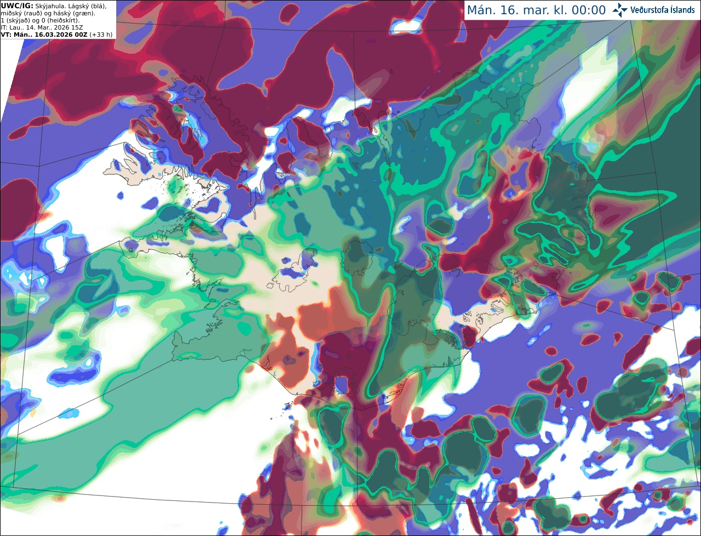Click the 'VT: Mán.. 16.03.2026 00Z (+33 h)' line

(57, 34)
